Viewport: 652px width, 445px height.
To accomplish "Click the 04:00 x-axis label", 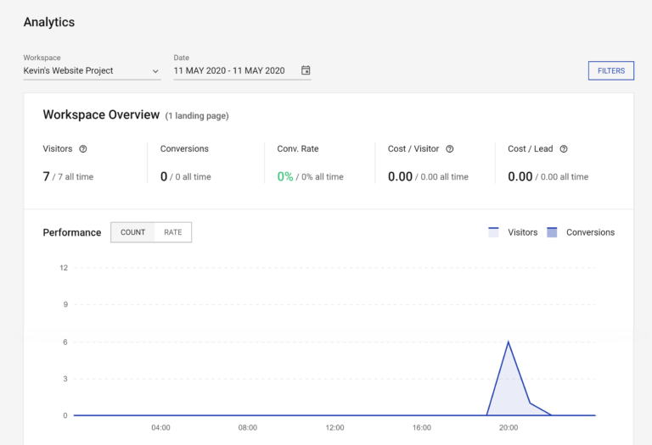I will (x=160, y=427).
